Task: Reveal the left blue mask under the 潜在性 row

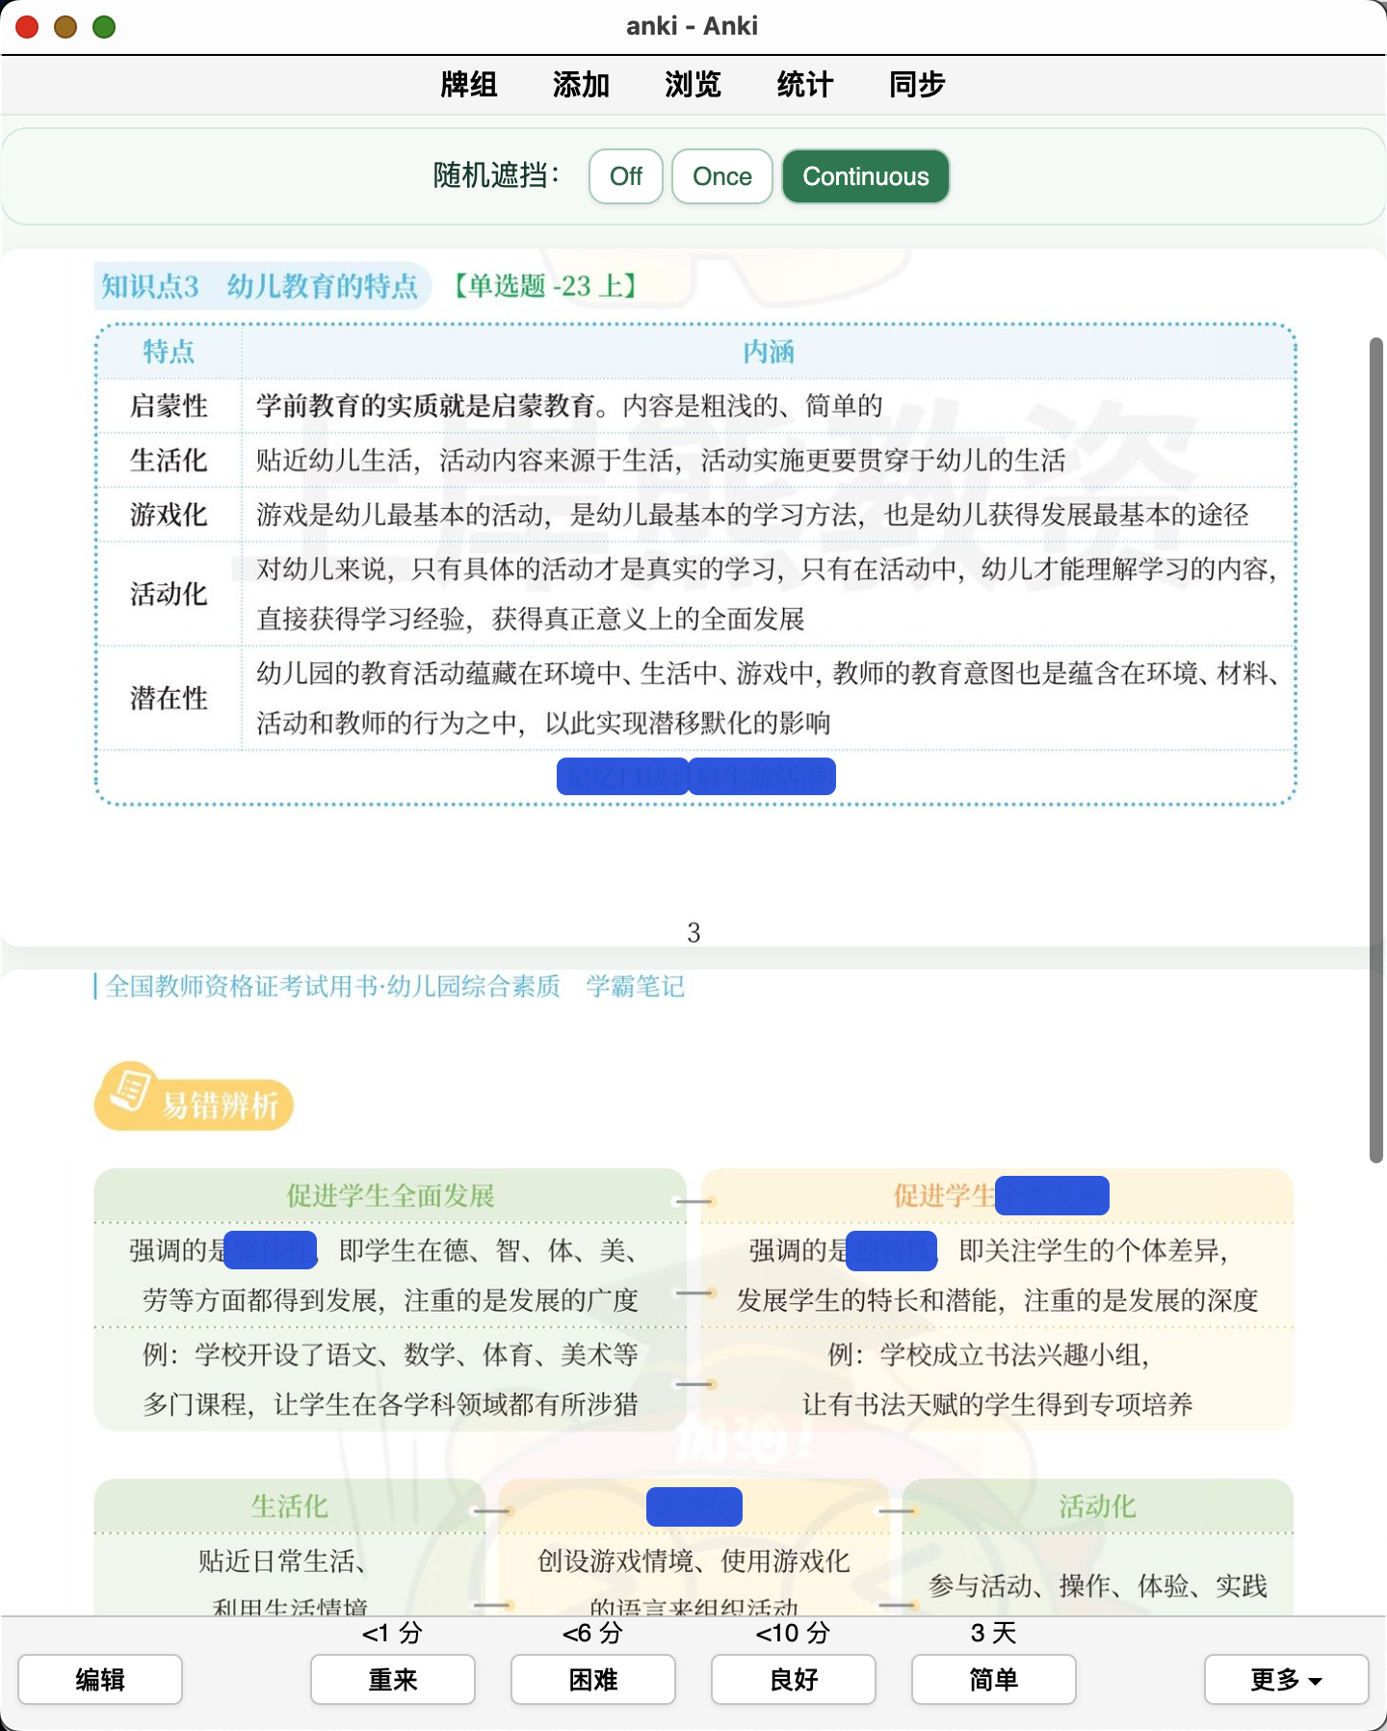Action: pyautogui.click(x=622, y=776)
